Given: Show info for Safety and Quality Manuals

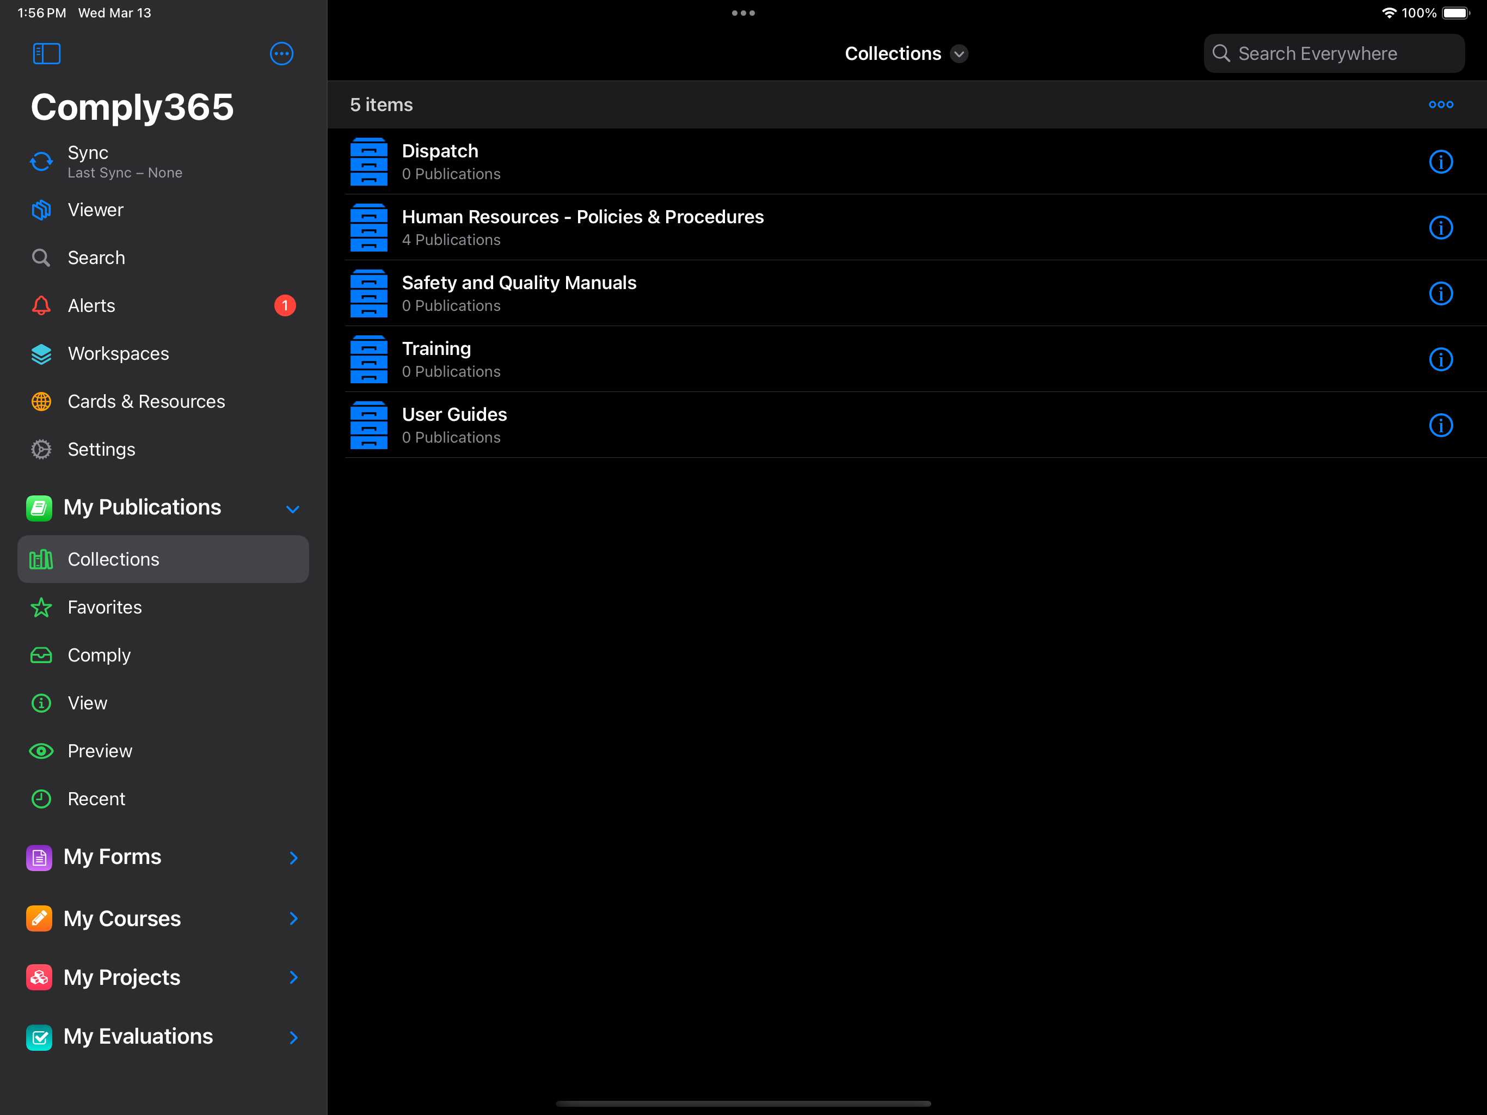Looking at the screenshot, I should pos(1441,293).
